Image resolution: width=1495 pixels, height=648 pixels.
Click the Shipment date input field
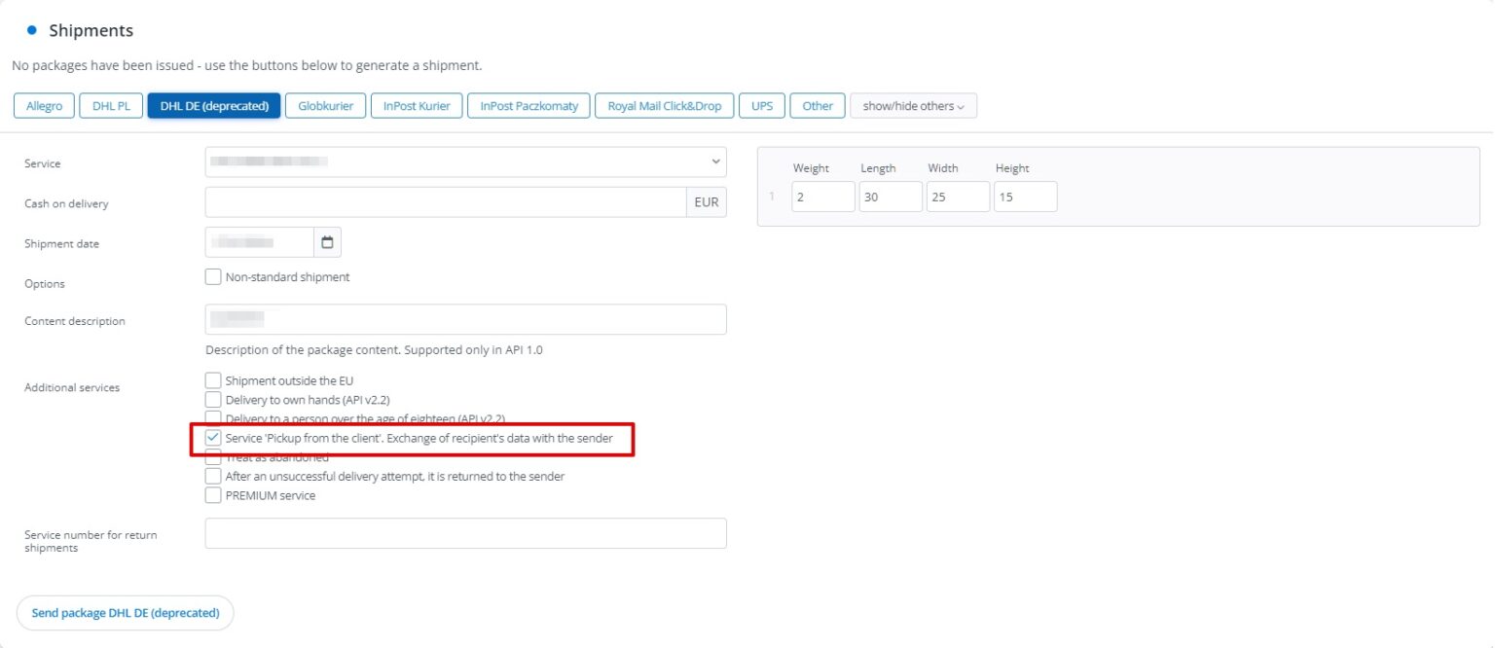click(x=260, y=242)
